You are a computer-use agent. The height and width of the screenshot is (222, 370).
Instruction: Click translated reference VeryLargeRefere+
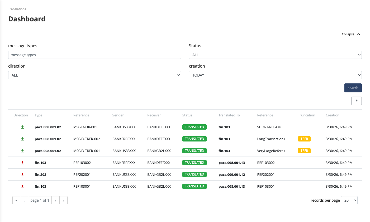tap(271, 151)
